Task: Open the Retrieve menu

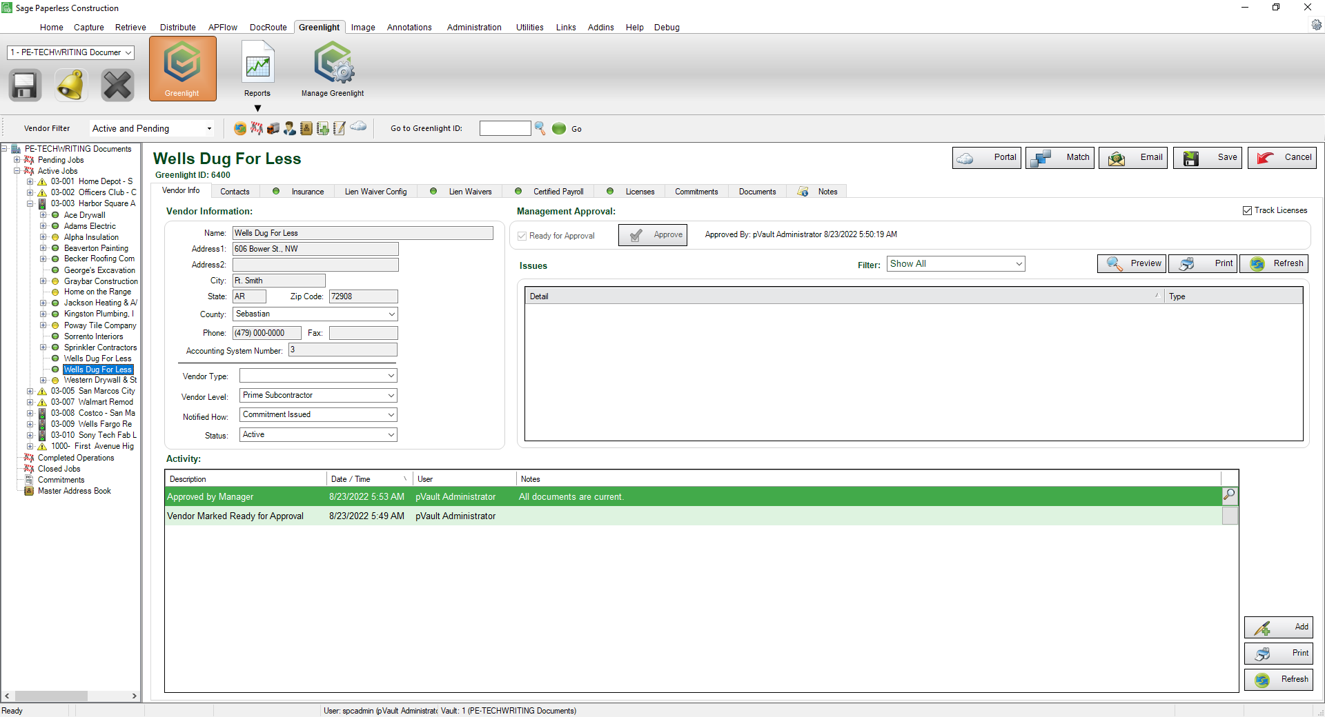Action: (x=130, y=28)
